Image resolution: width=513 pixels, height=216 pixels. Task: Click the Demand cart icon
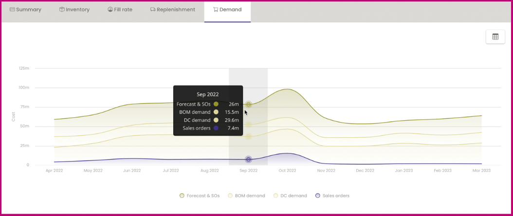pos(215,10)
